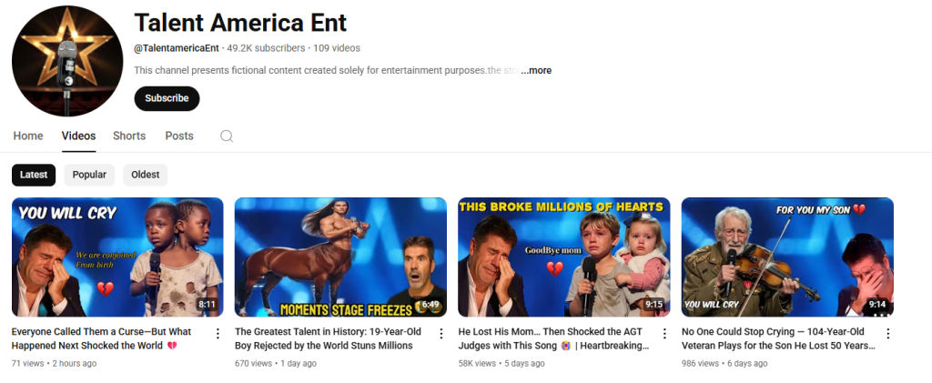Expand channel description with ...more
The width and height of the screenshot is (932, 383).
pos(536,71)
